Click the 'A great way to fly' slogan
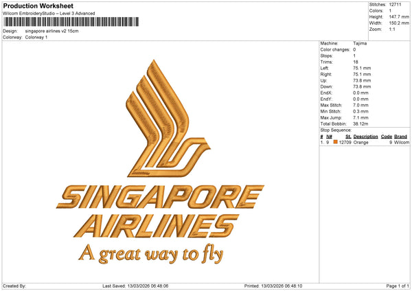 click(x=151, y=254)
